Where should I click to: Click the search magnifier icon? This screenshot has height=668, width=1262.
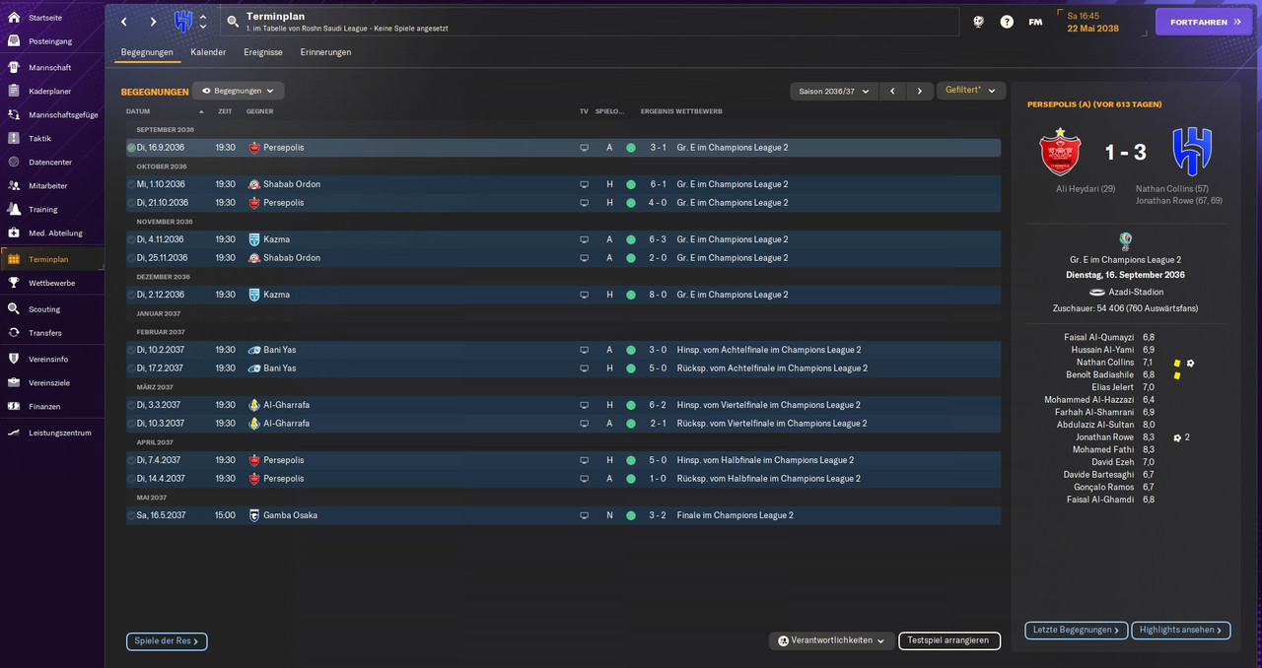tap(233, 22)
